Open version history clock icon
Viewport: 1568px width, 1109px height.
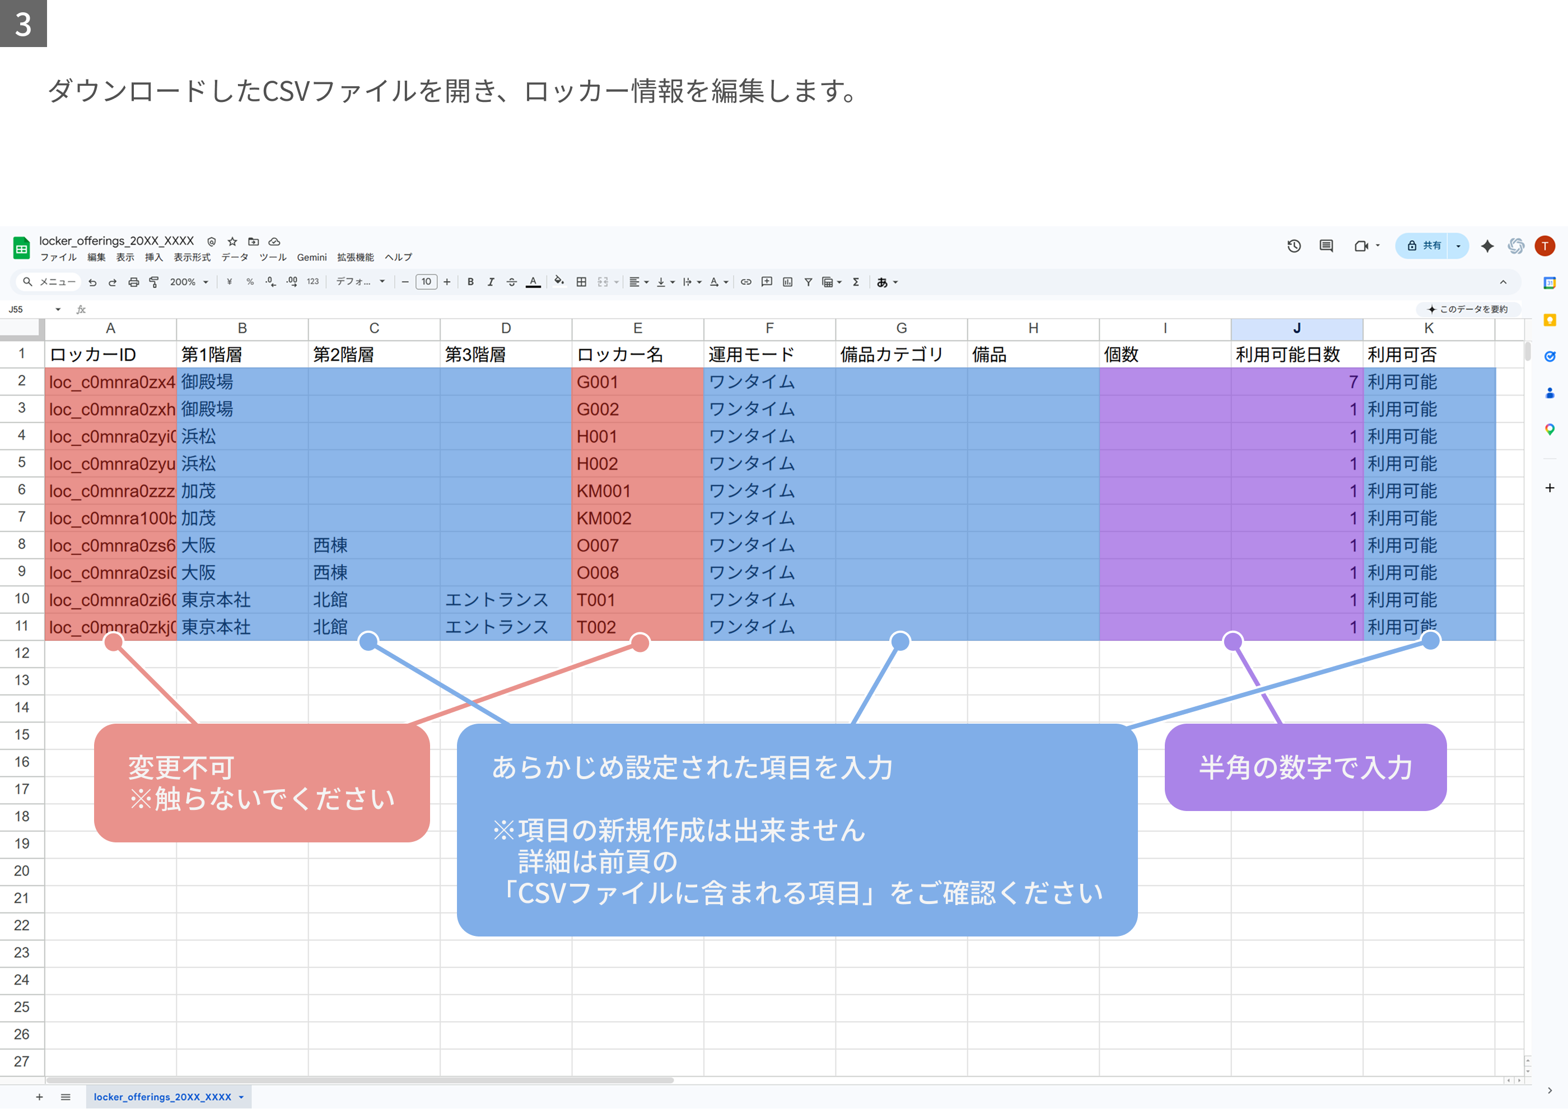click(1294, 246)
